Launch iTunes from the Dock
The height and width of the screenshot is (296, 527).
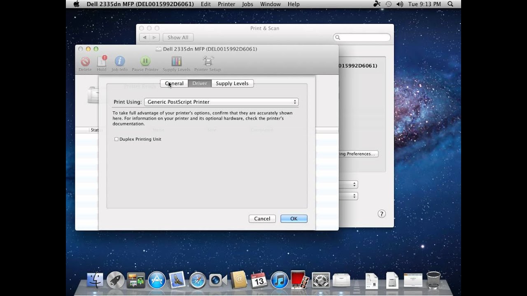[280, 280]
